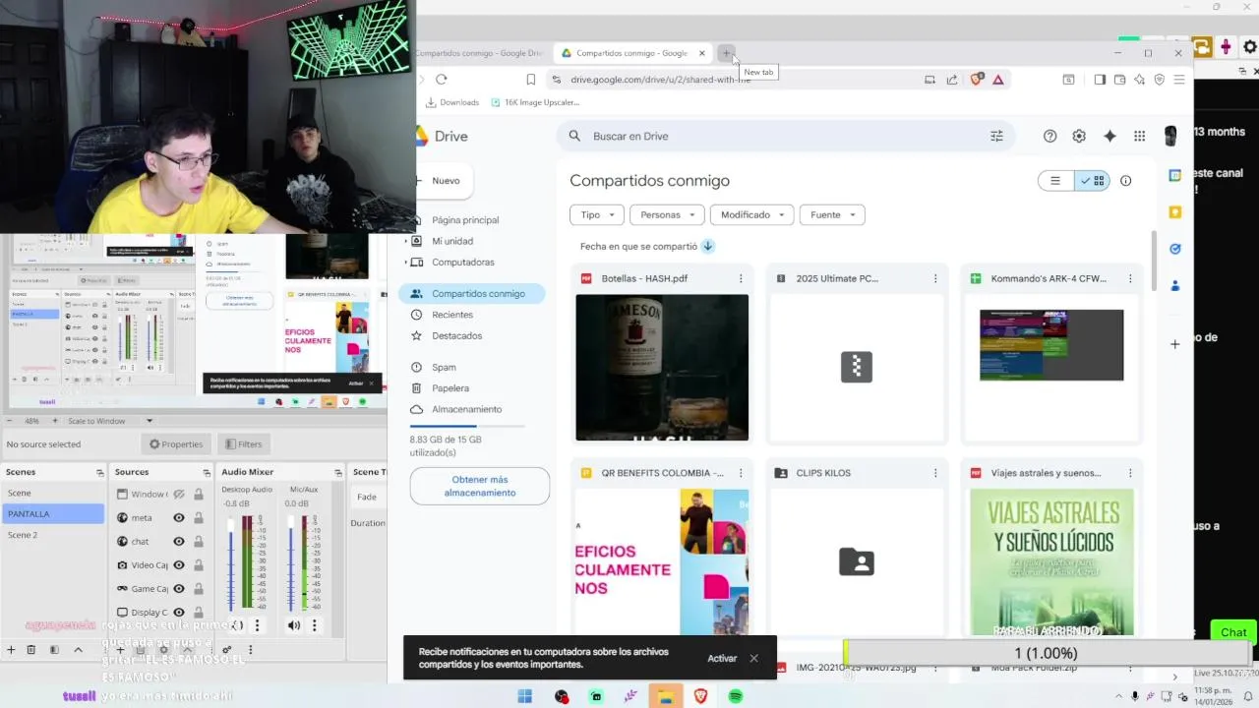Open Brave Rewards triangle icon
This screenshot has width=1259, height=708.
coord(998,80)
